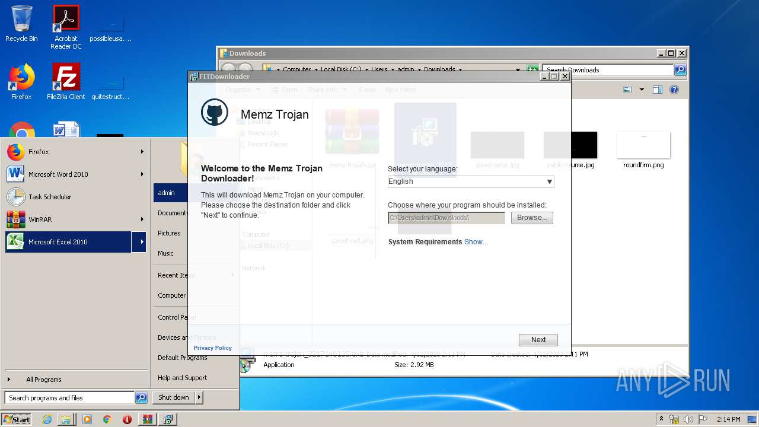Open the FileZilla Client desktop shortcut
Viewport: 759px width, 427px height.
pos(66,82)
